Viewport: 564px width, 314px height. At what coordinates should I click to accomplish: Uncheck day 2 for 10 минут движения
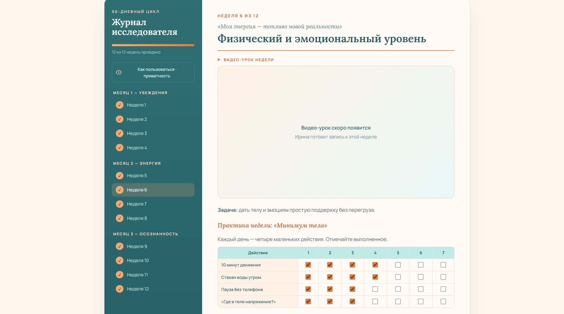tap(330, 265)
